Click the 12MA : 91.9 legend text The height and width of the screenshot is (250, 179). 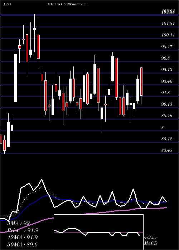(23, 237)
